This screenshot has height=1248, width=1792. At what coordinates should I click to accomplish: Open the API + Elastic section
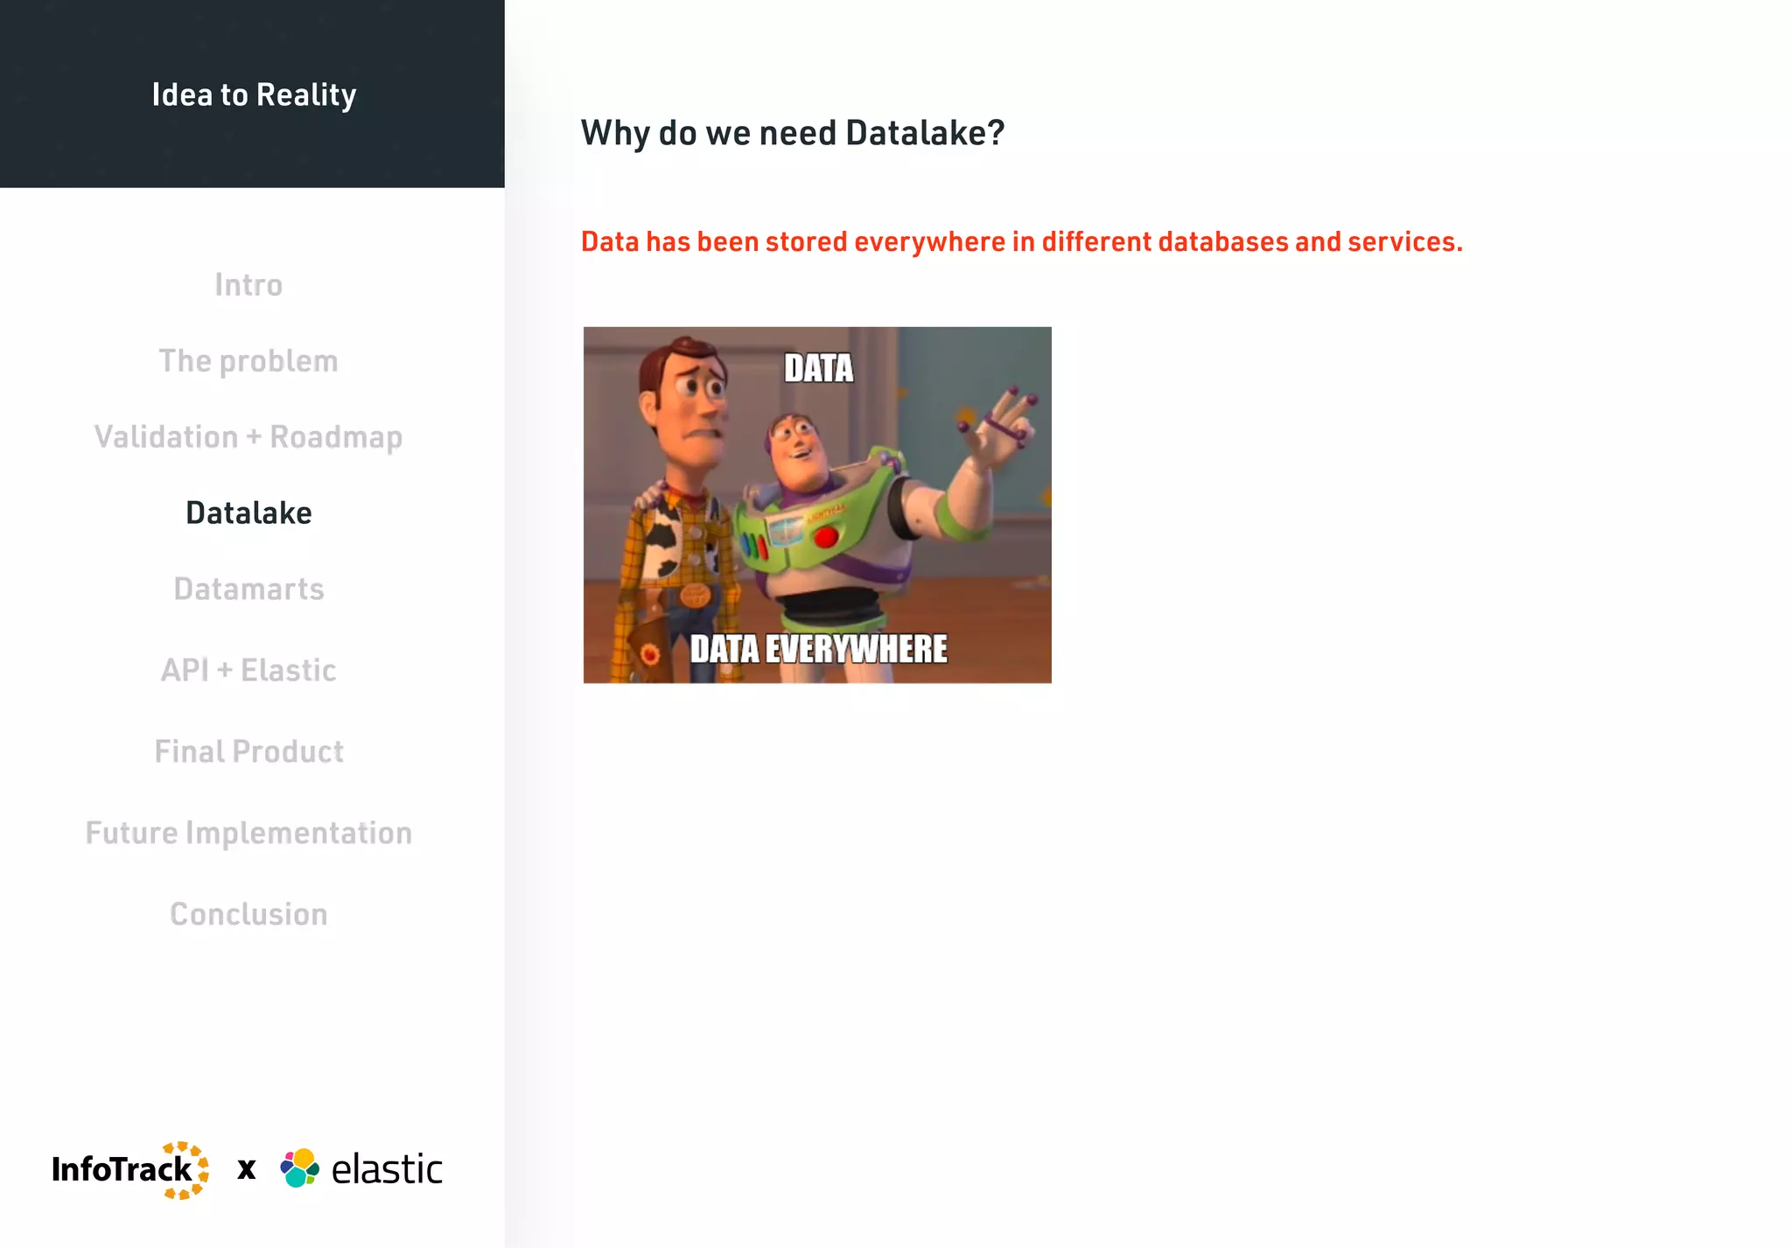pos(248,671)
